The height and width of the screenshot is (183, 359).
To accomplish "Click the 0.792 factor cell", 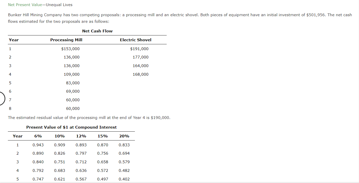I will click(38, 171).
